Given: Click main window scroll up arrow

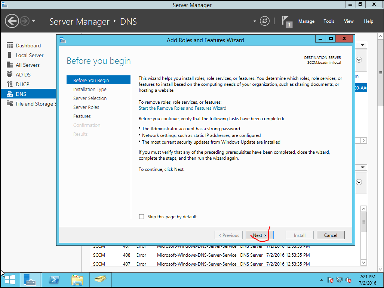Looking at the screenshot, I should [x=380, y=37].
